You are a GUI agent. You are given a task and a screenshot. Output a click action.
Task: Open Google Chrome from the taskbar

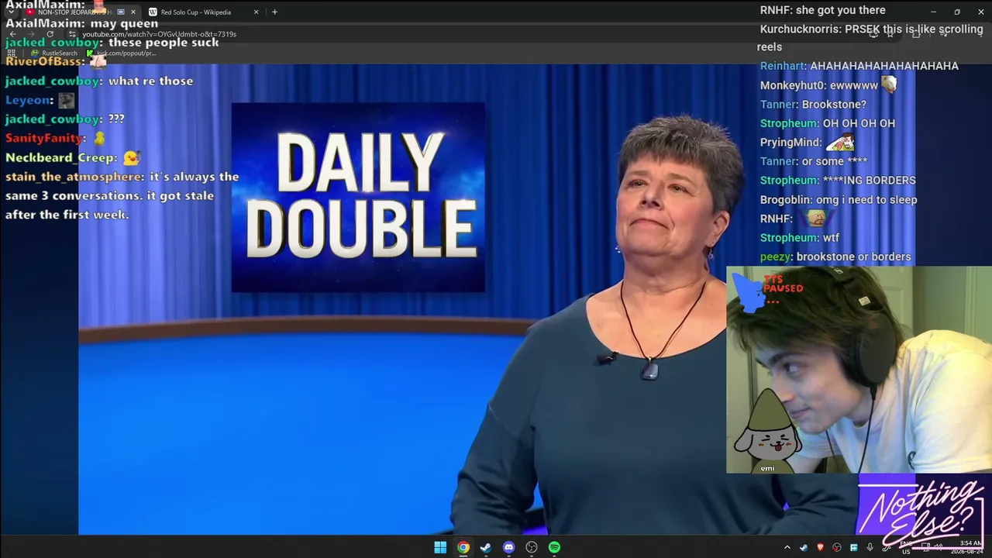coord(463,547)
